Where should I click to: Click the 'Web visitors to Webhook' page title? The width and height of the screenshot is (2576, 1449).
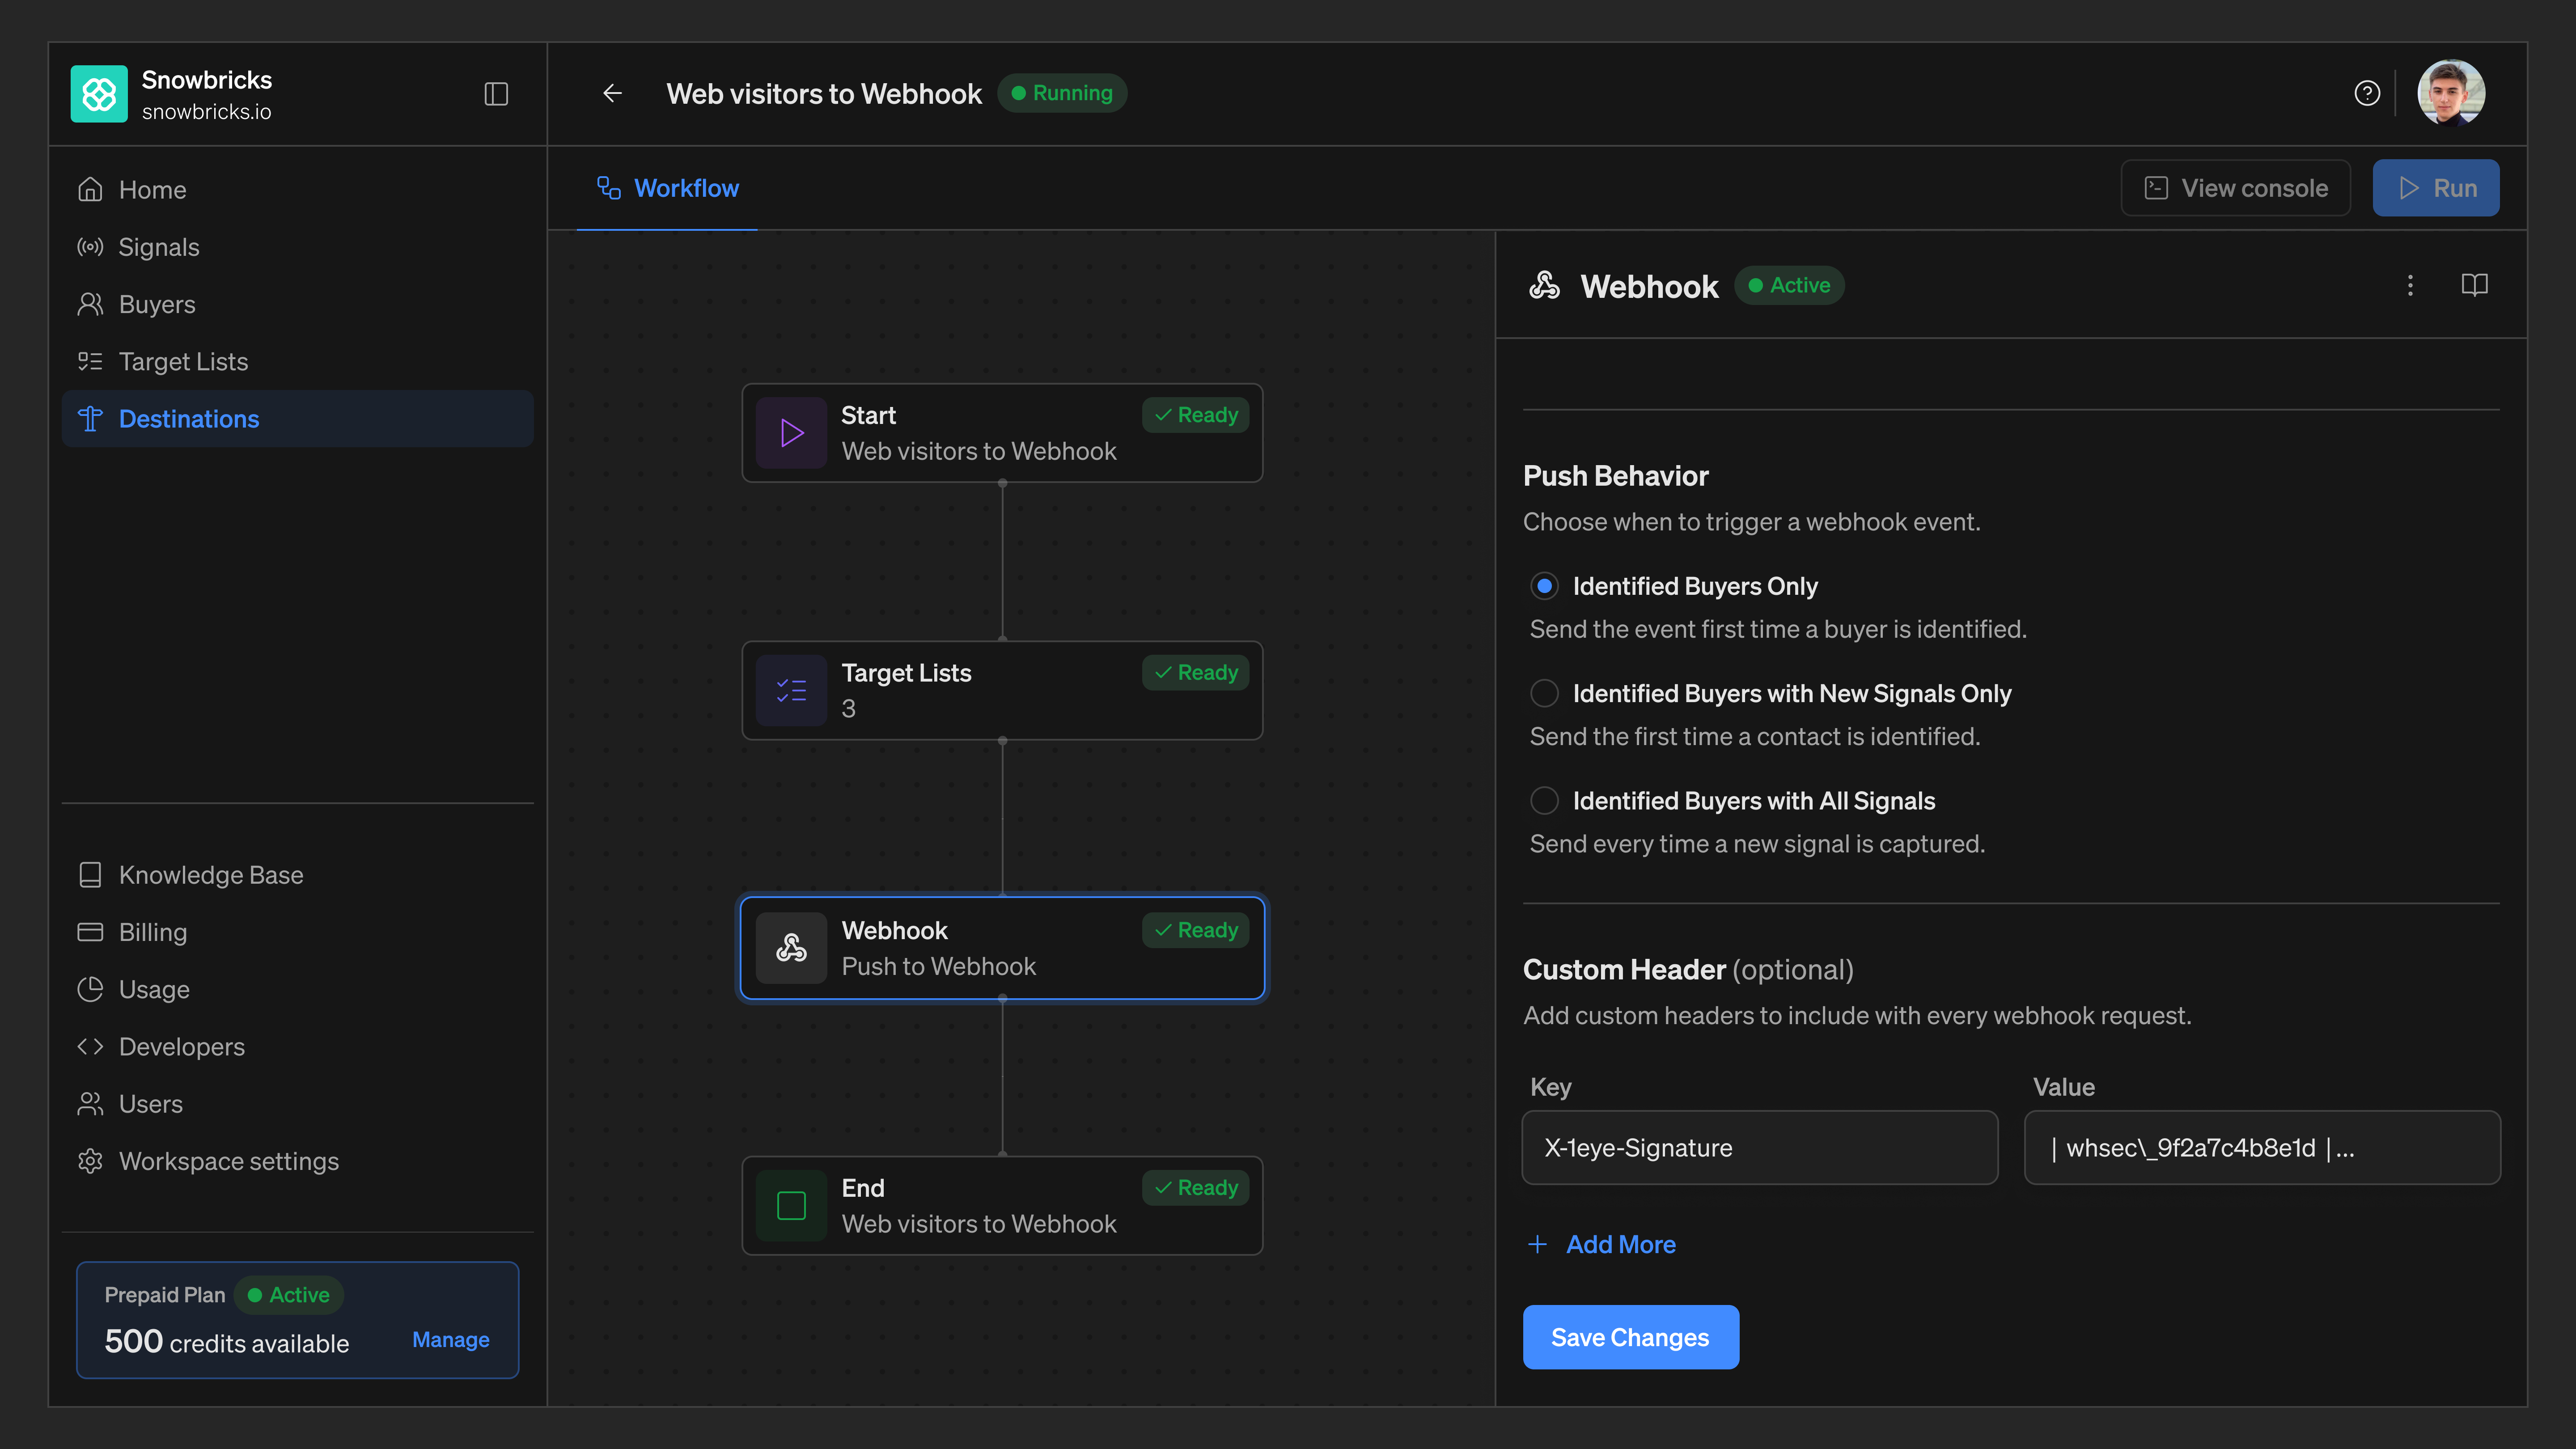pyautogui.click(x=824, y=94)
